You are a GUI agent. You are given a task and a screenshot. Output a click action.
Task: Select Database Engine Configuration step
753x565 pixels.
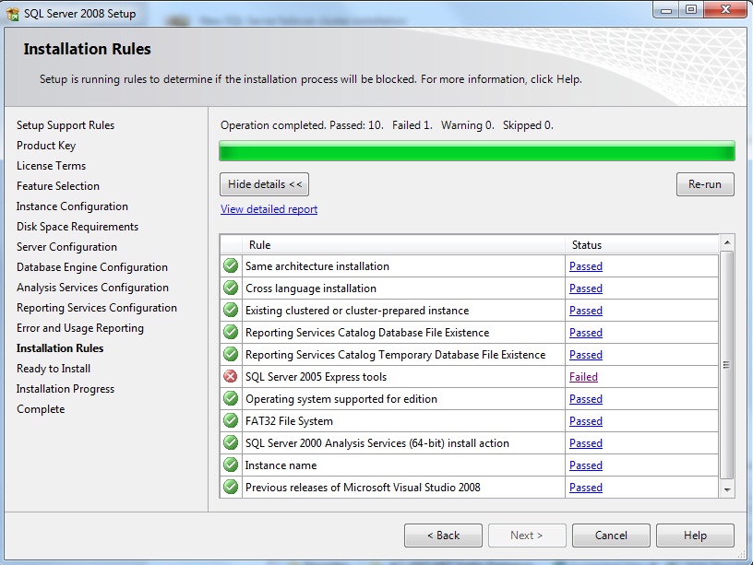pyautogui.click(x=92, y=267)
